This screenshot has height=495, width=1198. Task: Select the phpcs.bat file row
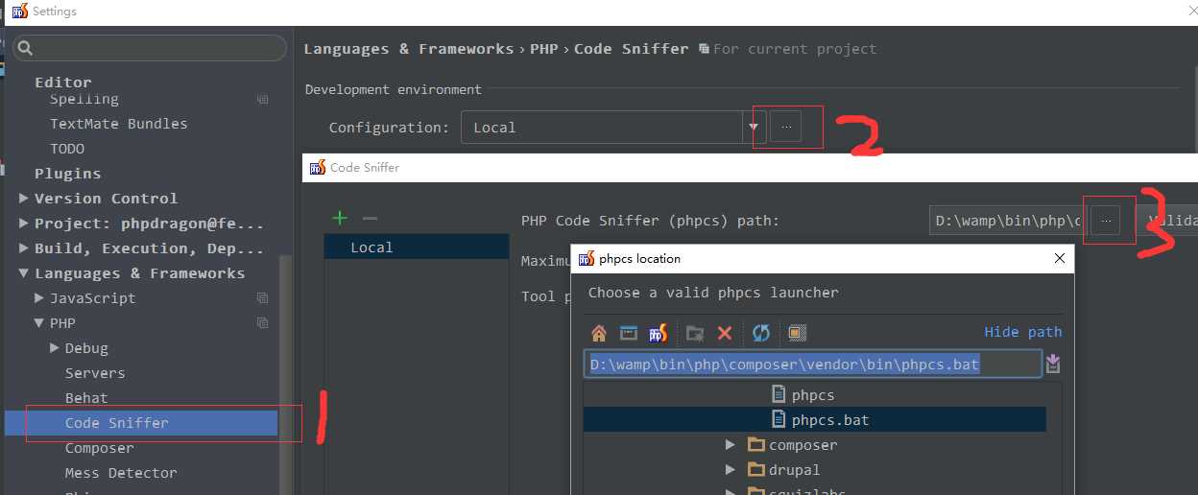815,419
